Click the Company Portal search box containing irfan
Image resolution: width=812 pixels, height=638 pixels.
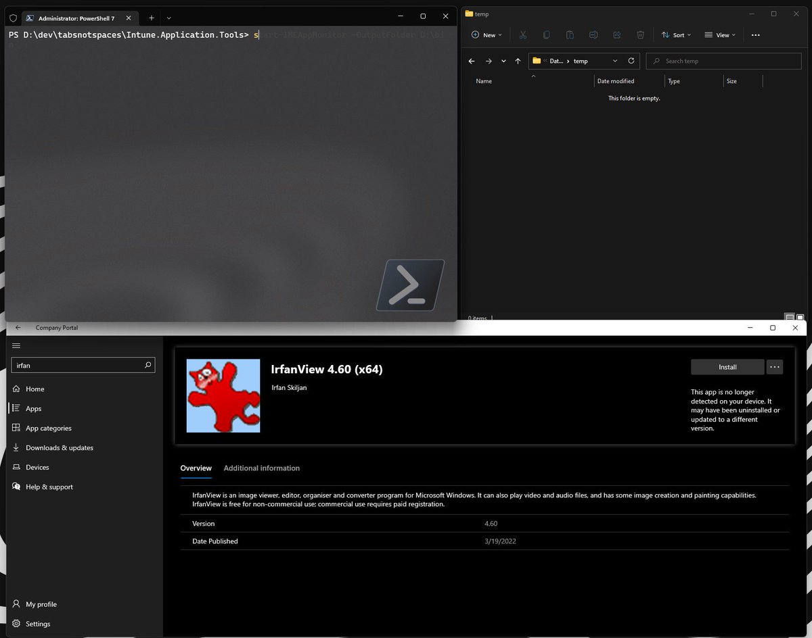[83, 365]
